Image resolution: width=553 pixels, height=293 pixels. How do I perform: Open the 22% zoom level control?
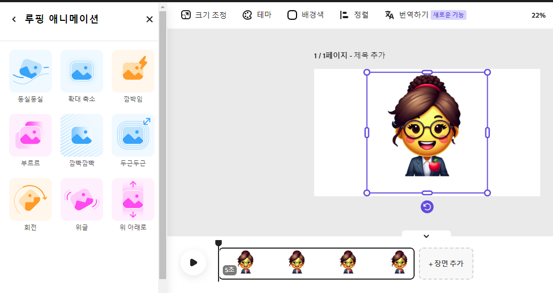tap(538, 15)
